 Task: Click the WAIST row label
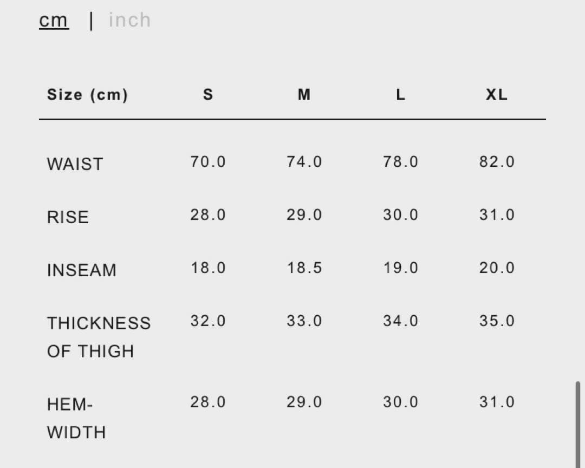coord(75,164)
